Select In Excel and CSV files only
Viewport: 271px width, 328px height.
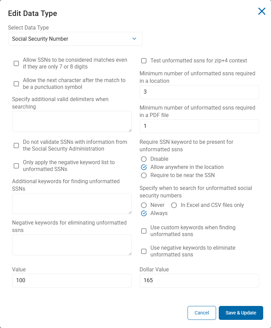click(174, 205)
